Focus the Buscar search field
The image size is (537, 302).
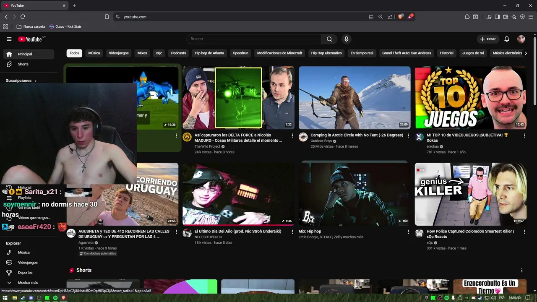pyautogui.click(x=254, y=39)
